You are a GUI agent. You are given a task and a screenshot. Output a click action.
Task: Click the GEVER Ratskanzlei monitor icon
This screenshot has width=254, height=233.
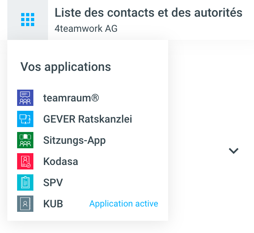tap(25, 119)
